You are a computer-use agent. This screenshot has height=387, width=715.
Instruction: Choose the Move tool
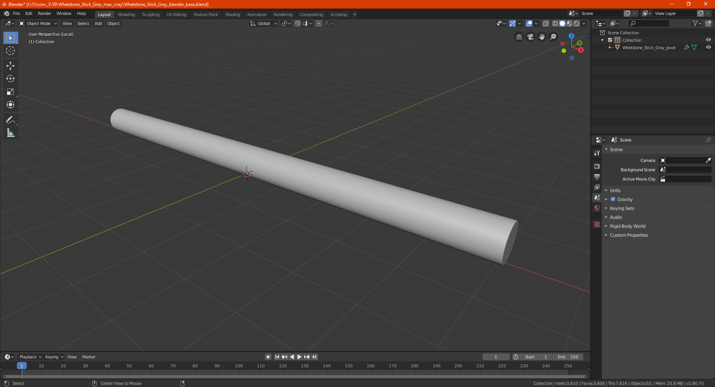(10, 66)
